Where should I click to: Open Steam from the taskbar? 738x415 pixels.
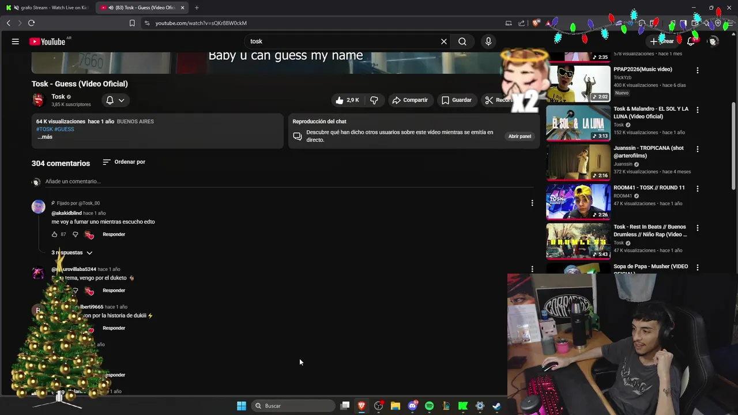tap(496, 406)
